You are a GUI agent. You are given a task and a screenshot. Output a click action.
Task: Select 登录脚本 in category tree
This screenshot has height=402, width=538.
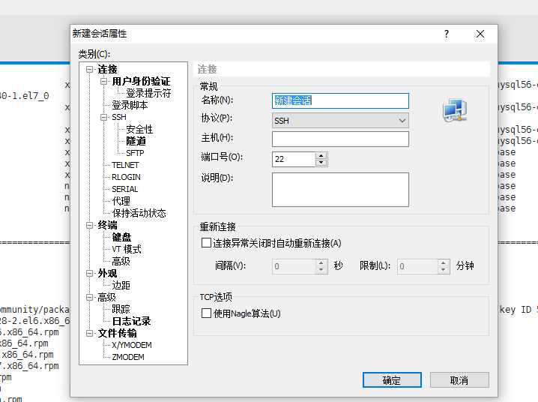tap(130, 105)
